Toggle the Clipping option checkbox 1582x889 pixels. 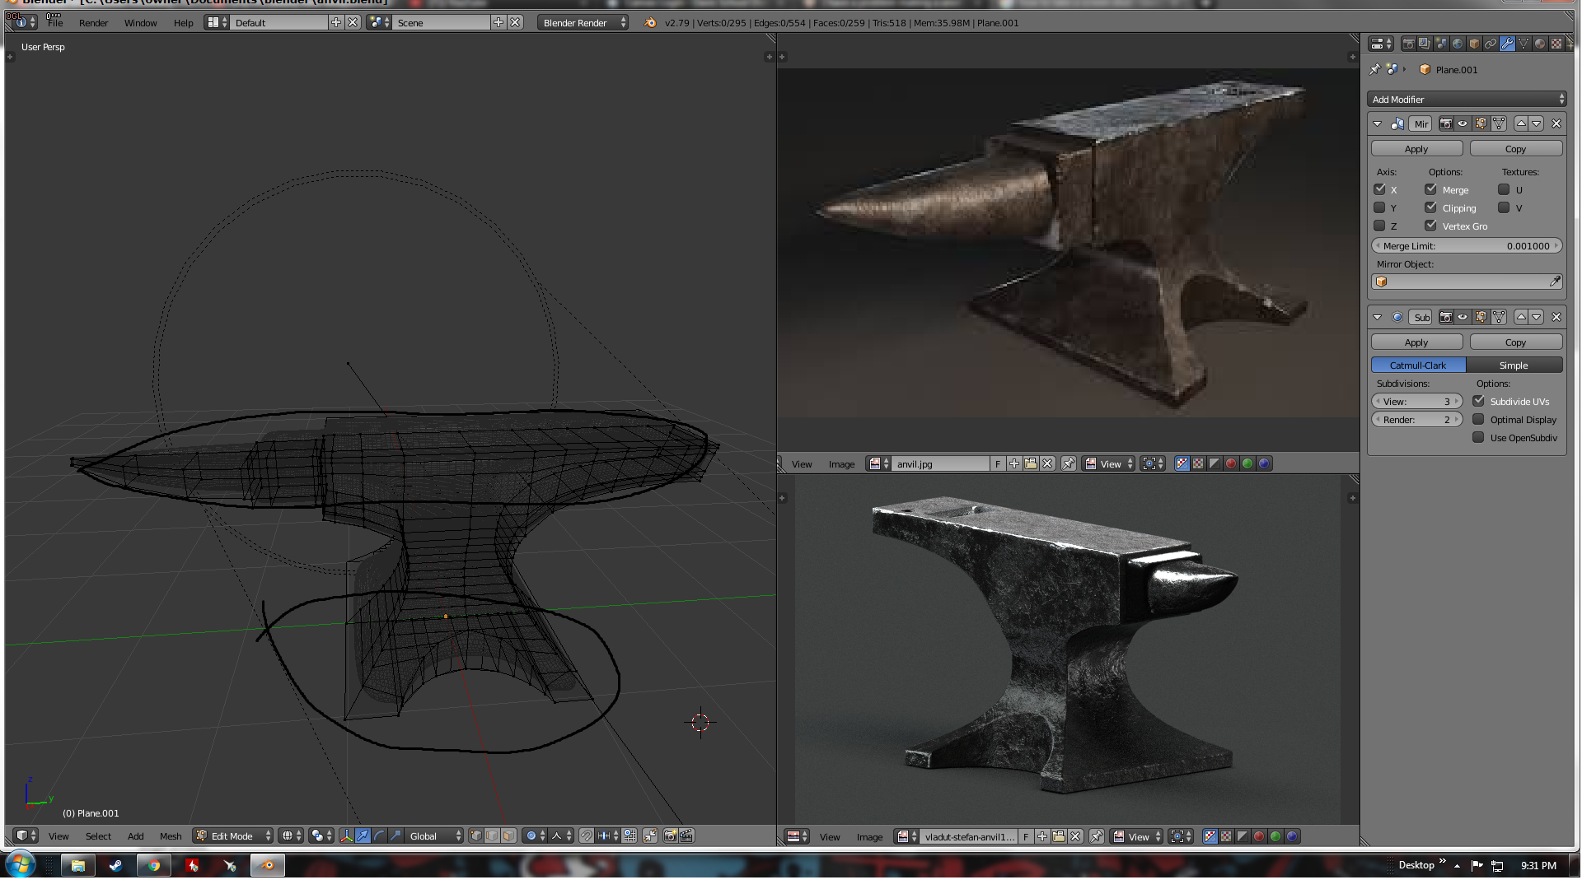[1431, 207]
